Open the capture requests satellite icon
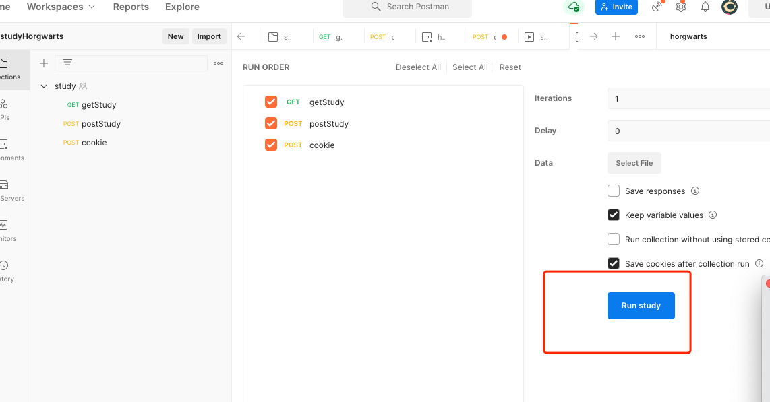The image size is (770, 402). [x=657, y=7]
